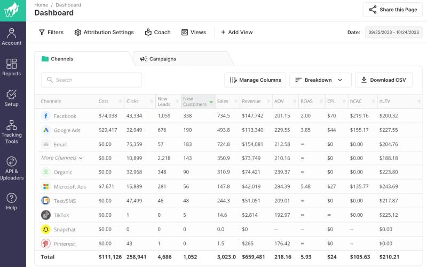Click the channel Search field
The height and width of the screenshot is (267, 427).
pyautogui.click(x=91, y=80)
